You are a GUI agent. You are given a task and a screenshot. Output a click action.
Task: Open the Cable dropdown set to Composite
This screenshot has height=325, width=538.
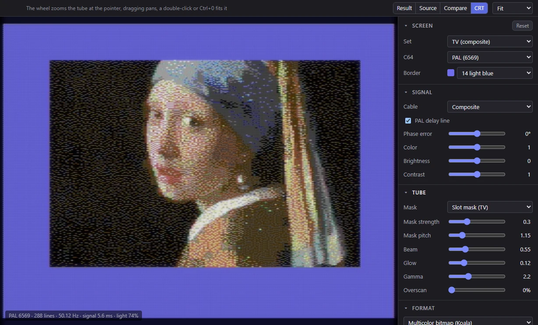click(490, 107)
